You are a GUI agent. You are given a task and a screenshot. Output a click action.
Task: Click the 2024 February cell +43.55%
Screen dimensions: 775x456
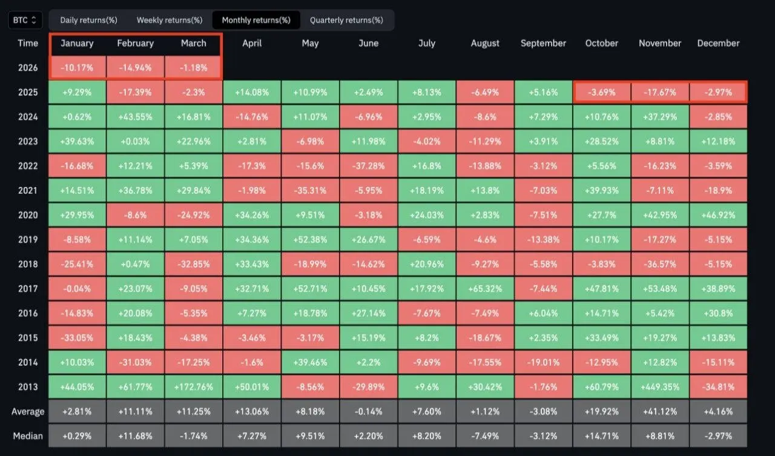(136, 117)
